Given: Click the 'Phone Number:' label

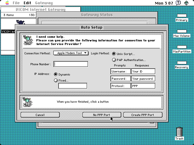Looking at the screenshot, I should click(x=41, y=64).
